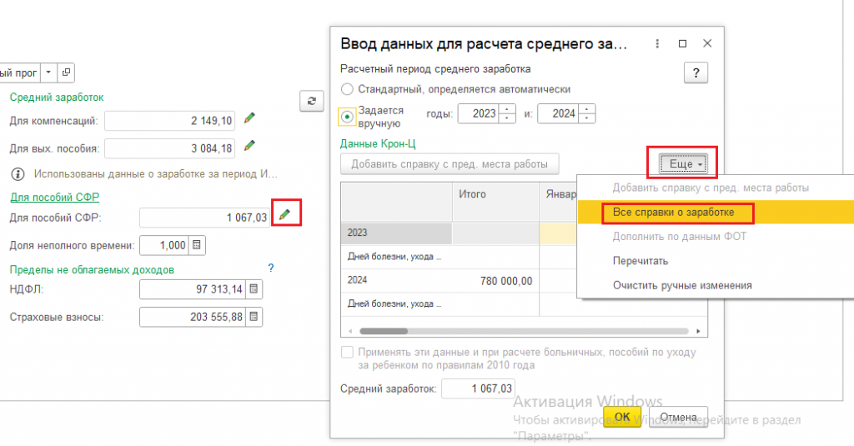Increase the 2023 year with stepper arrow
Viewport: 854px width, 446px height.
click(507, 109)
